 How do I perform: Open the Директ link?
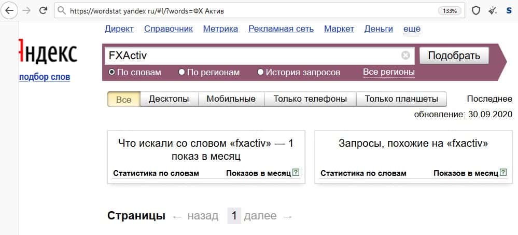119,29
